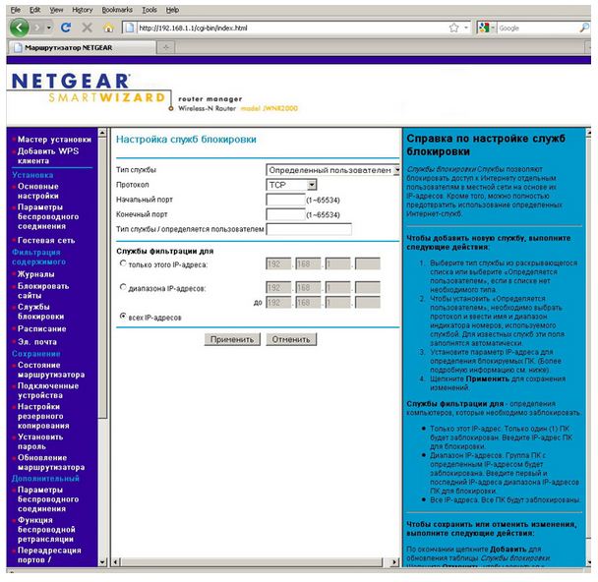The height and width of the screenshot is (582, 598).
Task: Click the bookmark star in address bar
Action: click(x=453, y=28)
